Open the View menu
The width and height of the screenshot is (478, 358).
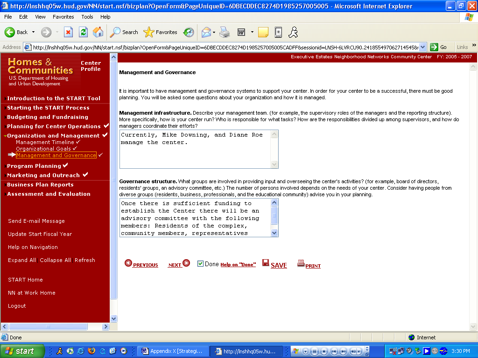coord(40,17)
